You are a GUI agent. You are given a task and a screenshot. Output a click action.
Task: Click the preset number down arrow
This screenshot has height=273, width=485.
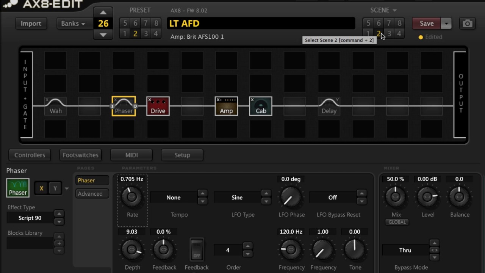(103, 35)
